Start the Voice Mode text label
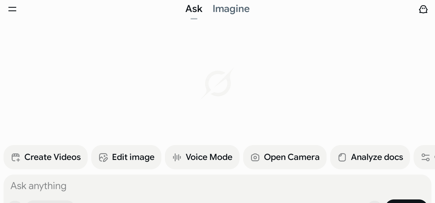This screenshot has width=435, height=203. pos(209,157)
